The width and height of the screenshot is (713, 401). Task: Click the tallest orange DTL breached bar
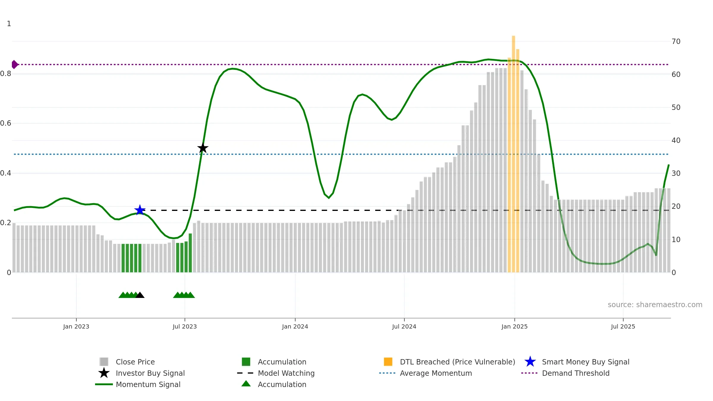pyautogui.click(x=513, y=154)
